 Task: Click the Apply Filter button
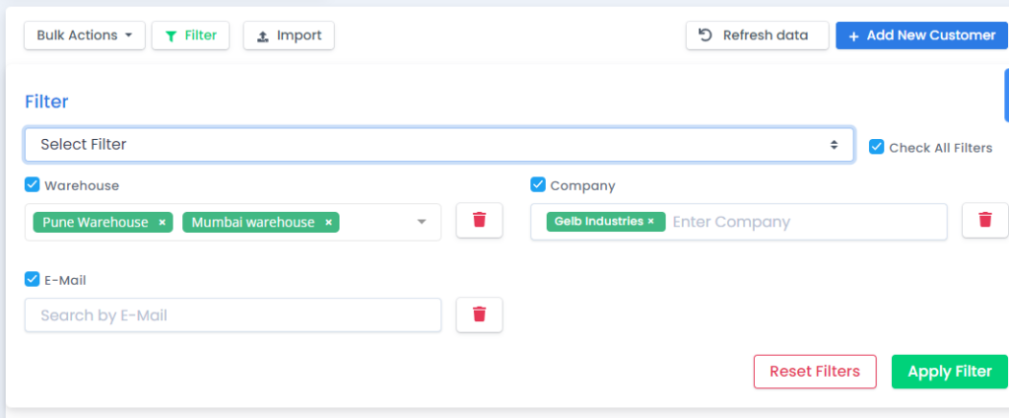[949, 372]
